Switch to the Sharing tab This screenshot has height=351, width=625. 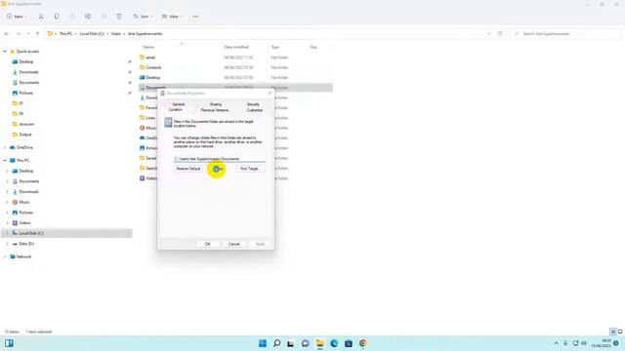point(215,104)
